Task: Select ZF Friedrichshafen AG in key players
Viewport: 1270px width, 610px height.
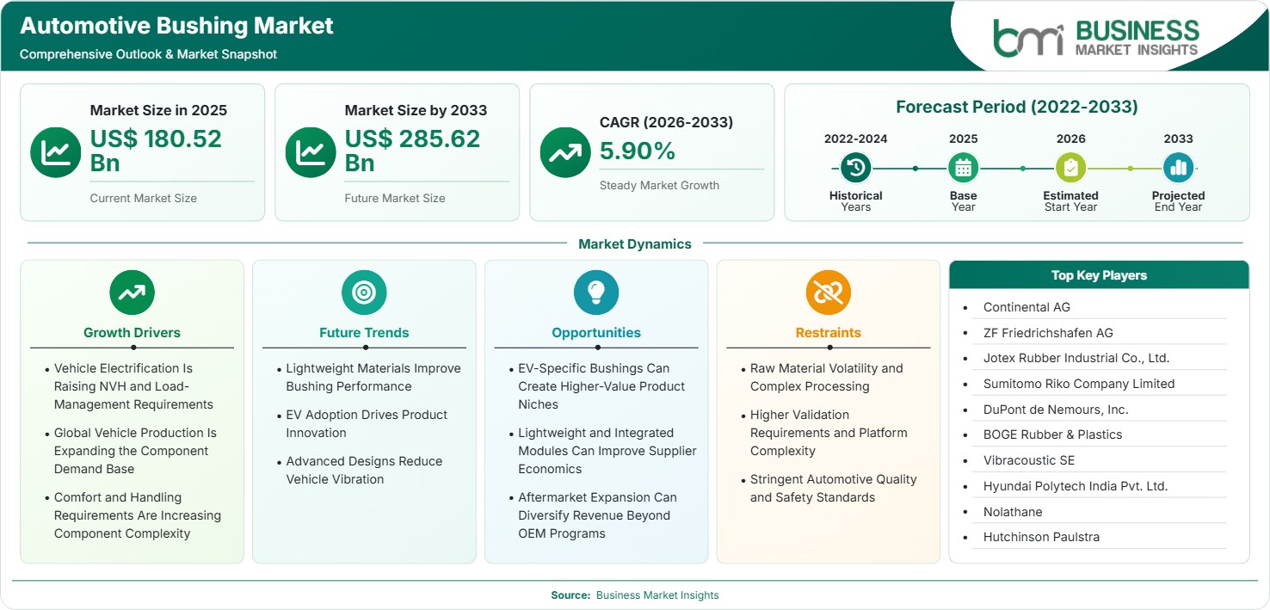Action: 1048,333
